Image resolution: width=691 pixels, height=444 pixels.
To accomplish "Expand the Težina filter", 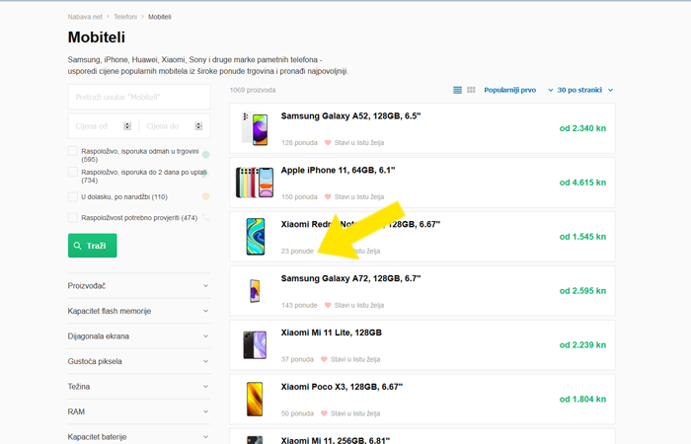I will point(139,387).
